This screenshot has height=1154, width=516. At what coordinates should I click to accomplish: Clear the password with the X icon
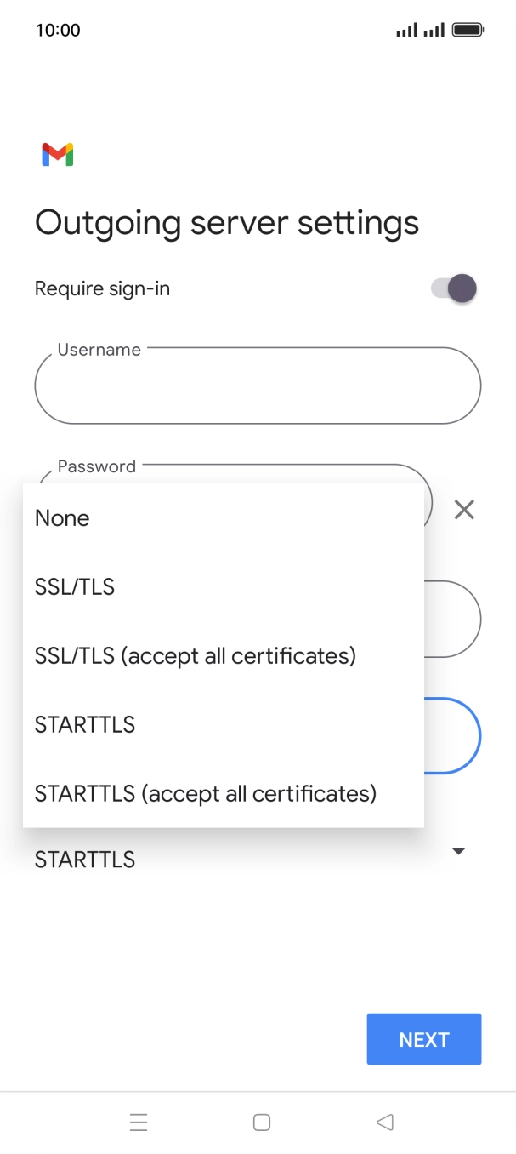coord(464,510)
